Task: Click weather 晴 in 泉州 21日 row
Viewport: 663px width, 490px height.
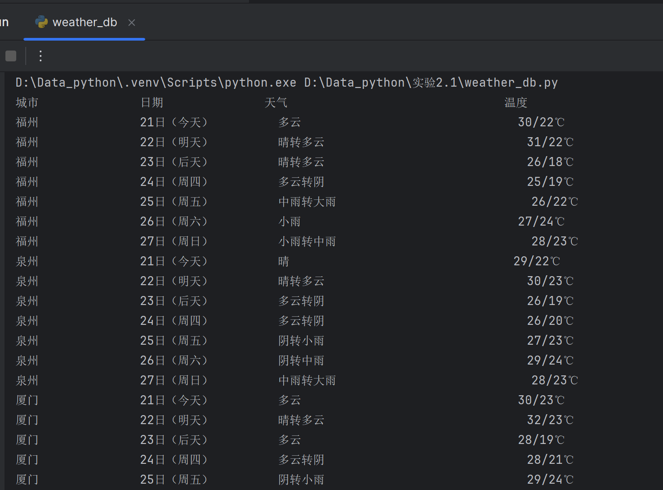Action: click(x=284, y=261)
